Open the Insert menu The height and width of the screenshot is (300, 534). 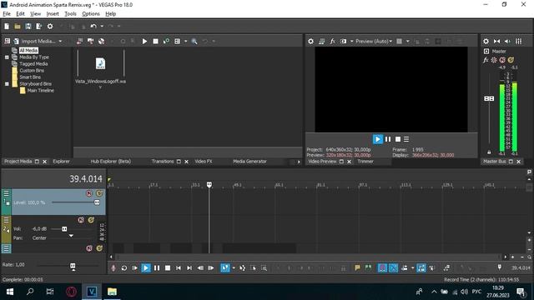[53, 13]
